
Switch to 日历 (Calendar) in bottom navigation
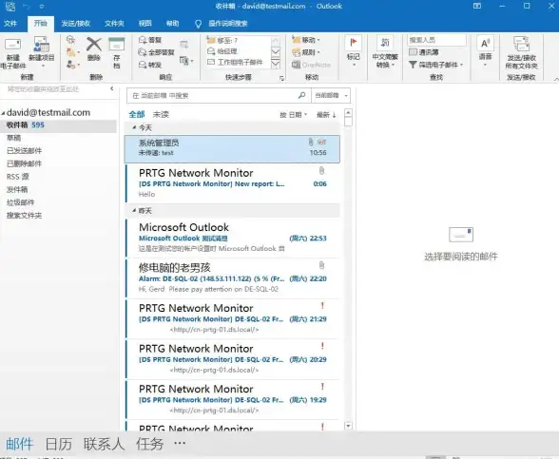pyautogui.click(x=59, y=444)
